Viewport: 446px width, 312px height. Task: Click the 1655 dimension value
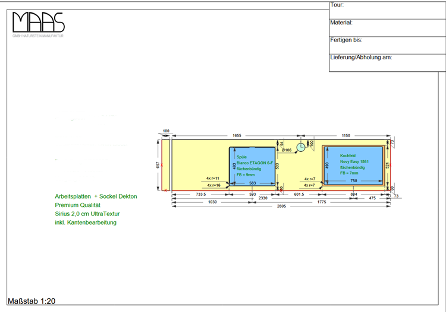pos(237,136)
